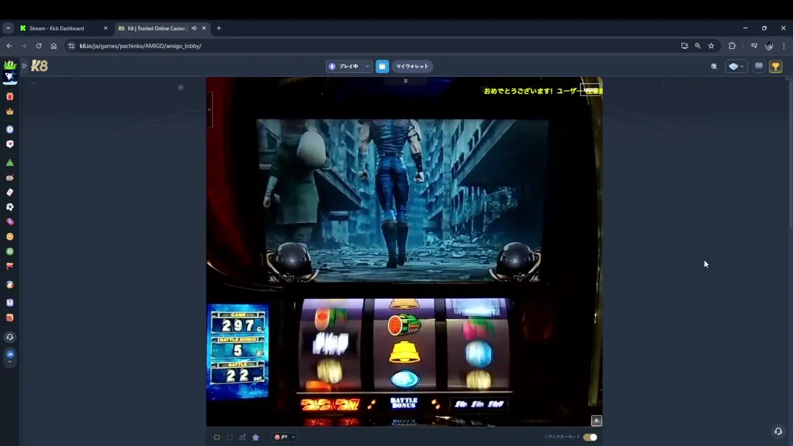Open the Chrome zoom magnifier icon
The height and width of the screenshot is (446, 793).
tap(698, 46)
